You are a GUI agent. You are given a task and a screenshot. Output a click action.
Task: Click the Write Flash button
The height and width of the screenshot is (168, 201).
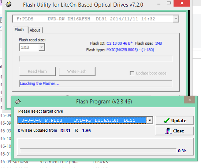click(77, 72)
